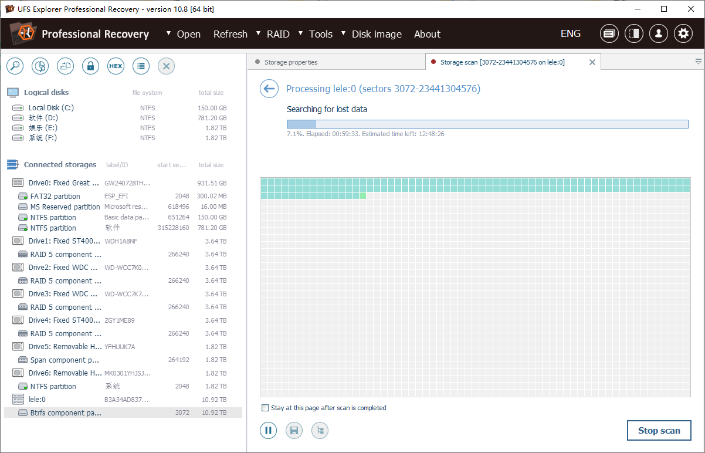705x453 pixels.
Task: Click the Processing lele:0 heading
Action: coord(383,89)
